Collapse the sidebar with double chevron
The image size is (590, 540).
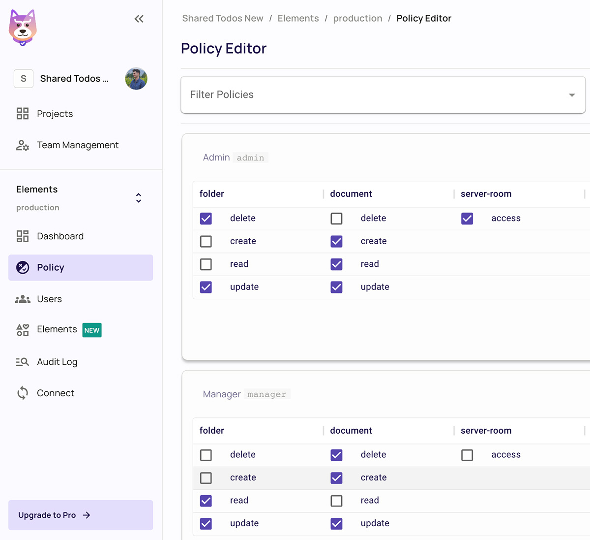(139, 19)
